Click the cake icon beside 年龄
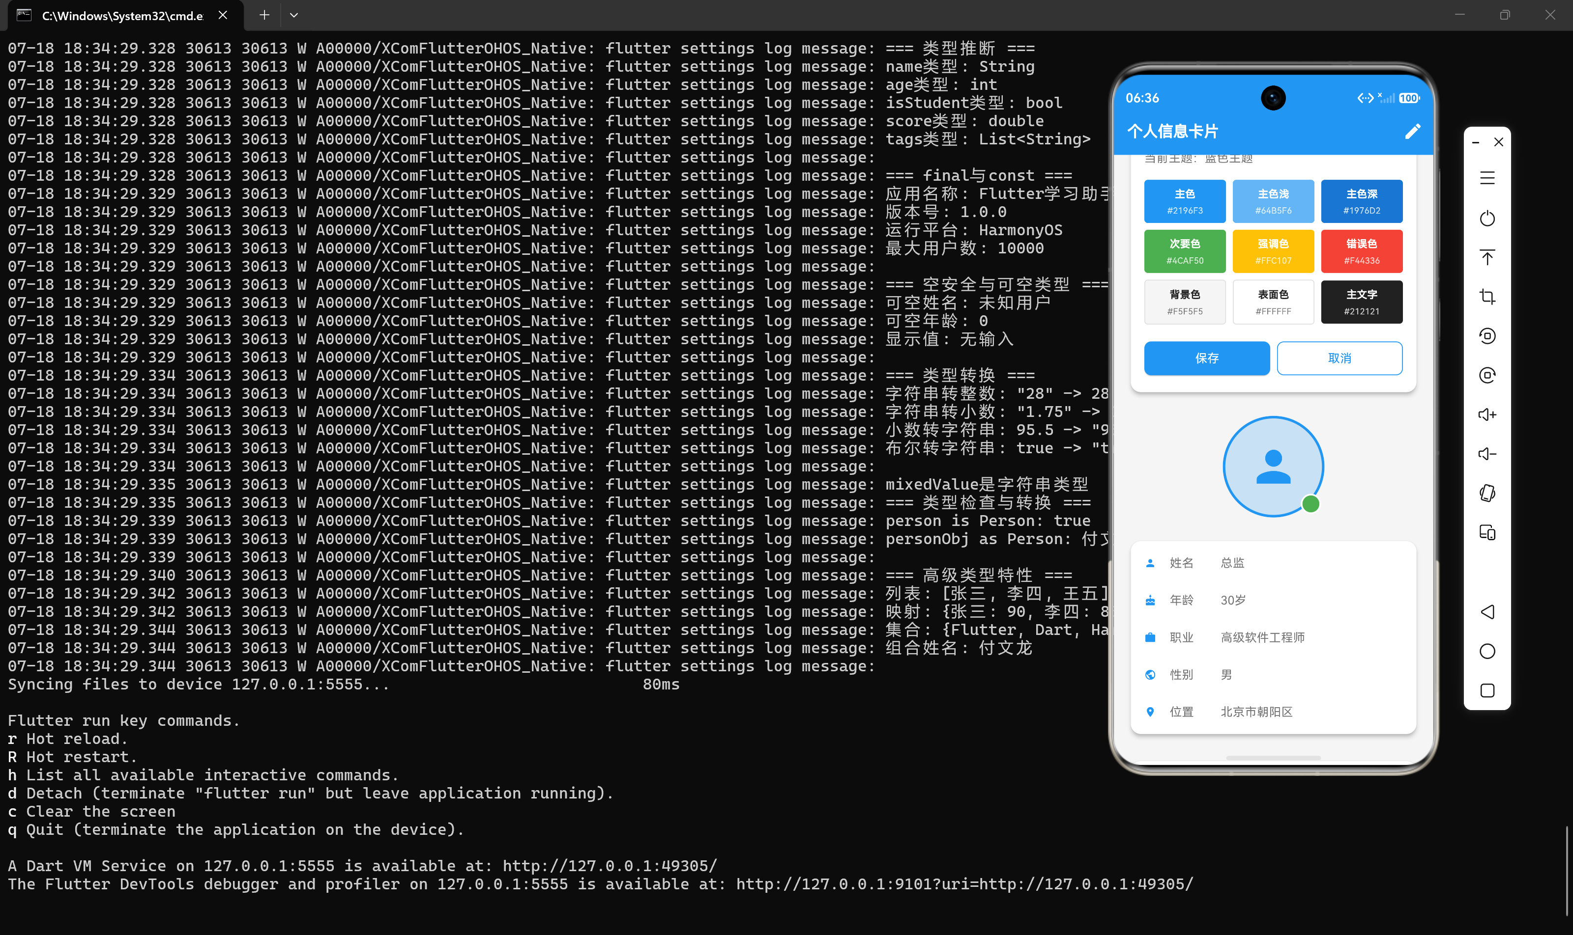1573x935 pixels. pyautogui.click(x=1150, y=601)
